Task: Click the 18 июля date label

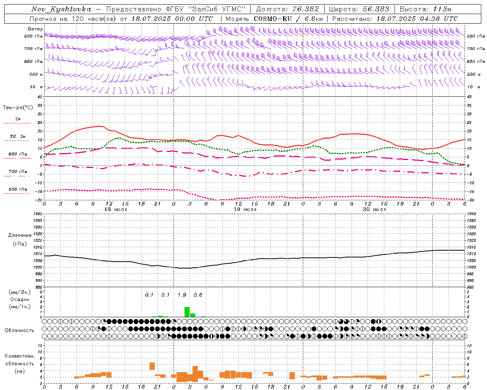Action: [116, 209]
